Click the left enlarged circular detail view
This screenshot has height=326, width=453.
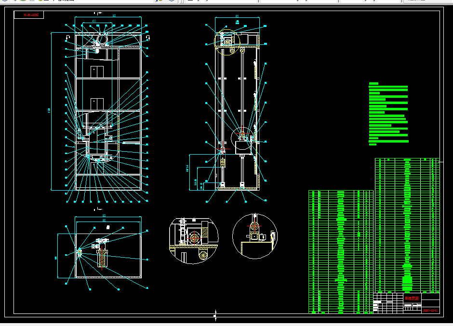click(x=194, y=241)
